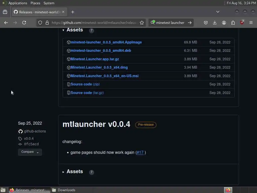Click the Firefox workspace thumbnail in the bottom panel
Image resolution: width=257 pixels, height=193 pixels.
point(228,190)
